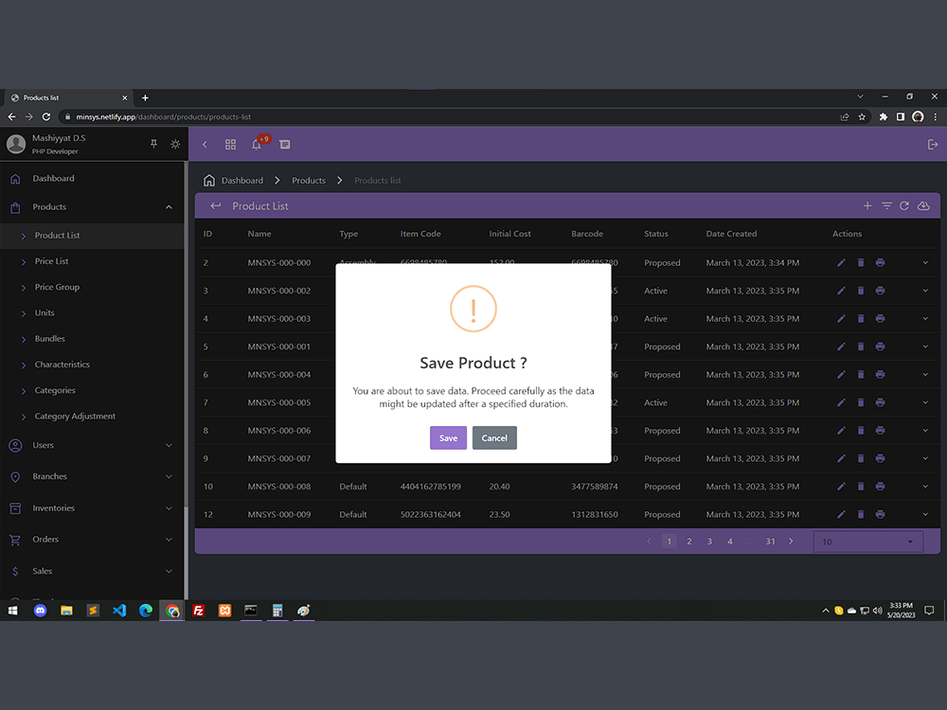The width and height of the screenshot is (947, 710).
Task: Go to page 31 of product list
Action: 771,541
